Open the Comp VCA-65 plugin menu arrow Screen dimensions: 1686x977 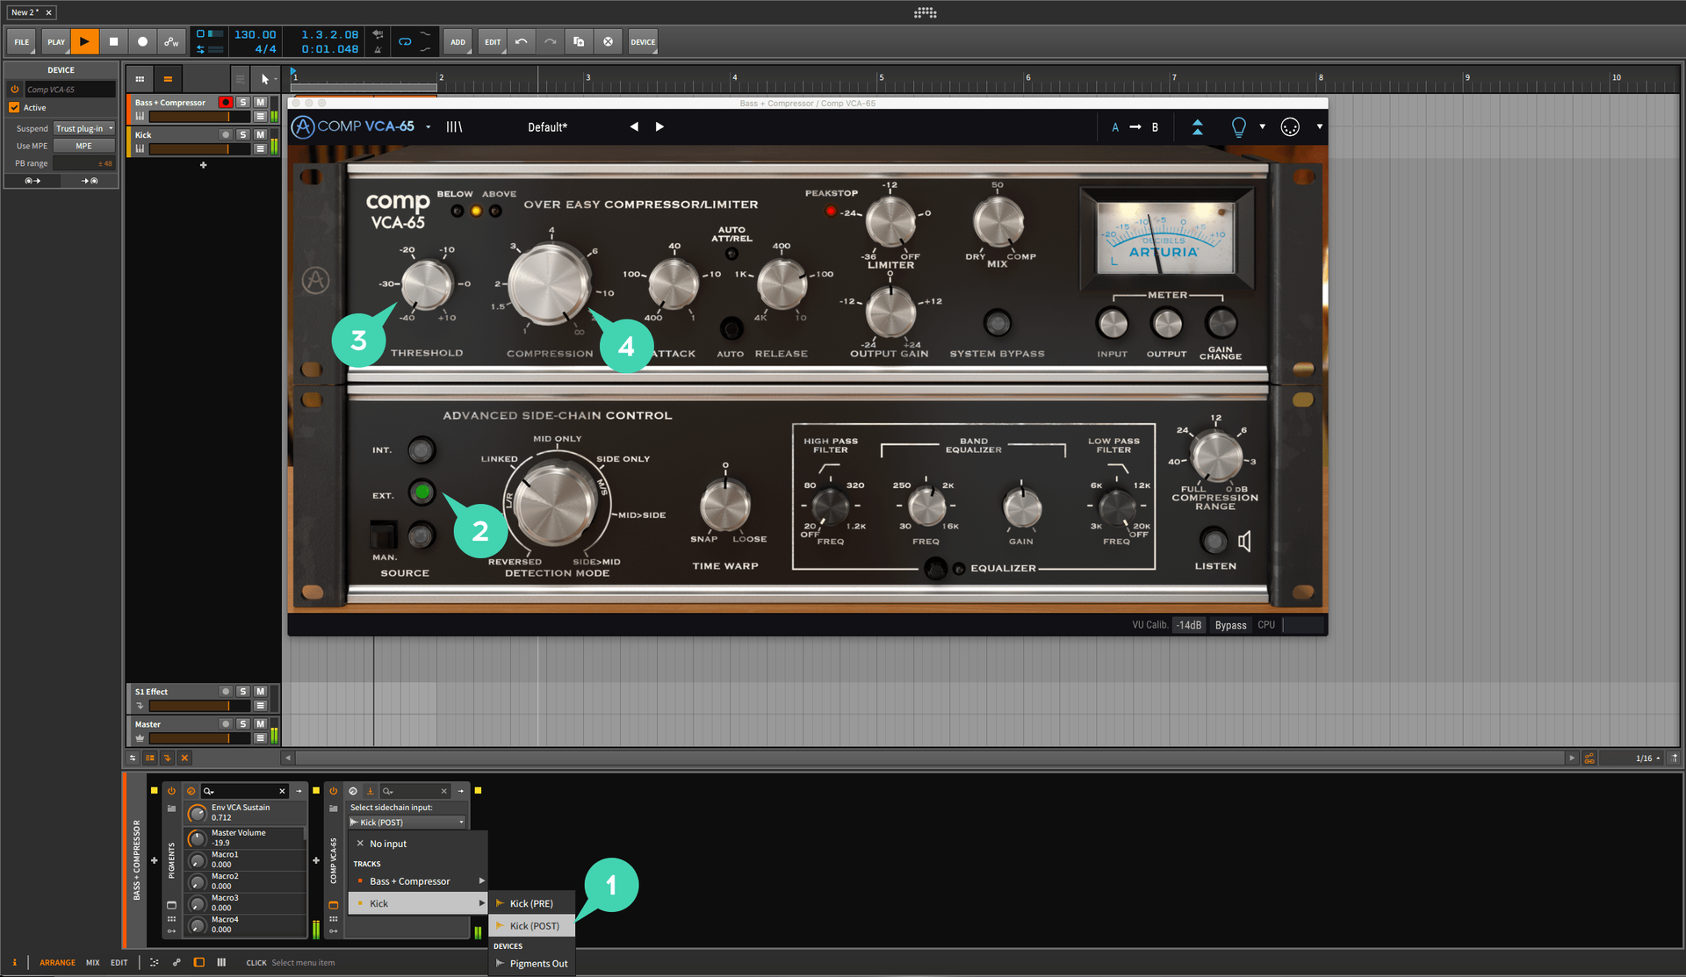429,127
